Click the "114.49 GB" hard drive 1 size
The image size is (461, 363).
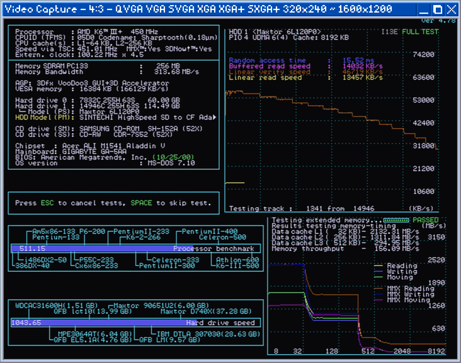click(x=162, y=106)
